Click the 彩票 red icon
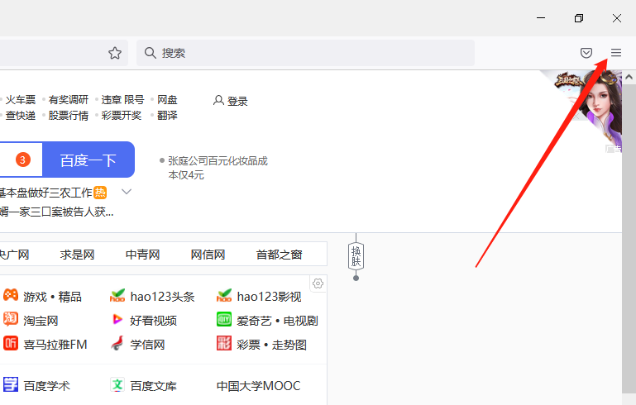636x405 pixels. 224,343
